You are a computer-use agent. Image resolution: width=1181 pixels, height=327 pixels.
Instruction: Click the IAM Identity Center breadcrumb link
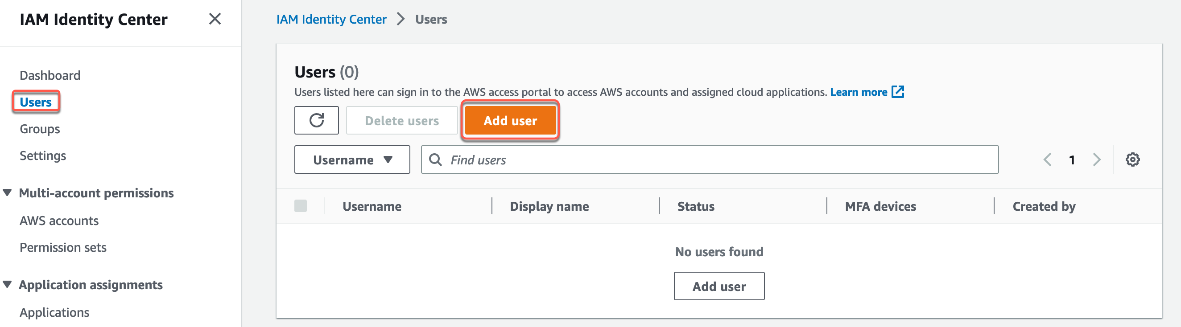(331, 19)
